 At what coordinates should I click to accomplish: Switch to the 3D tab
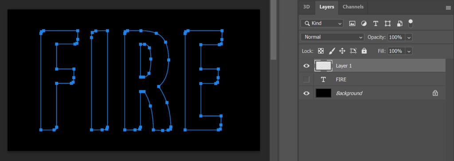coord(307,7)
